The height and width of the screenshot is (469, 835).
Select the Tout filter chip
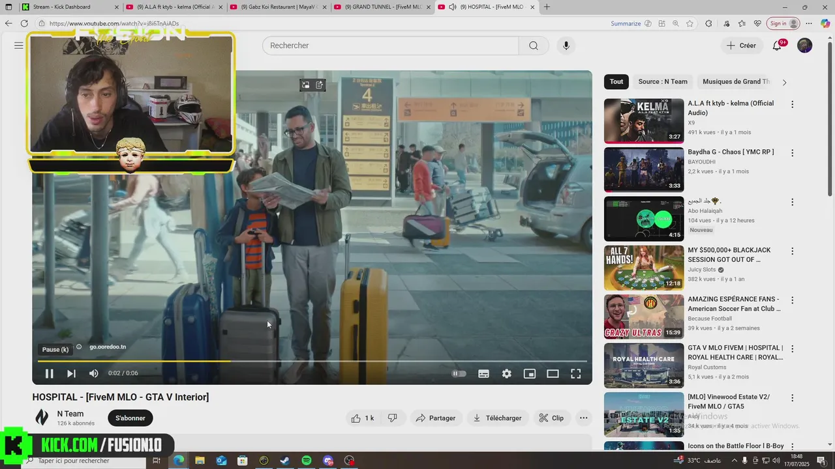coord(616,81)
